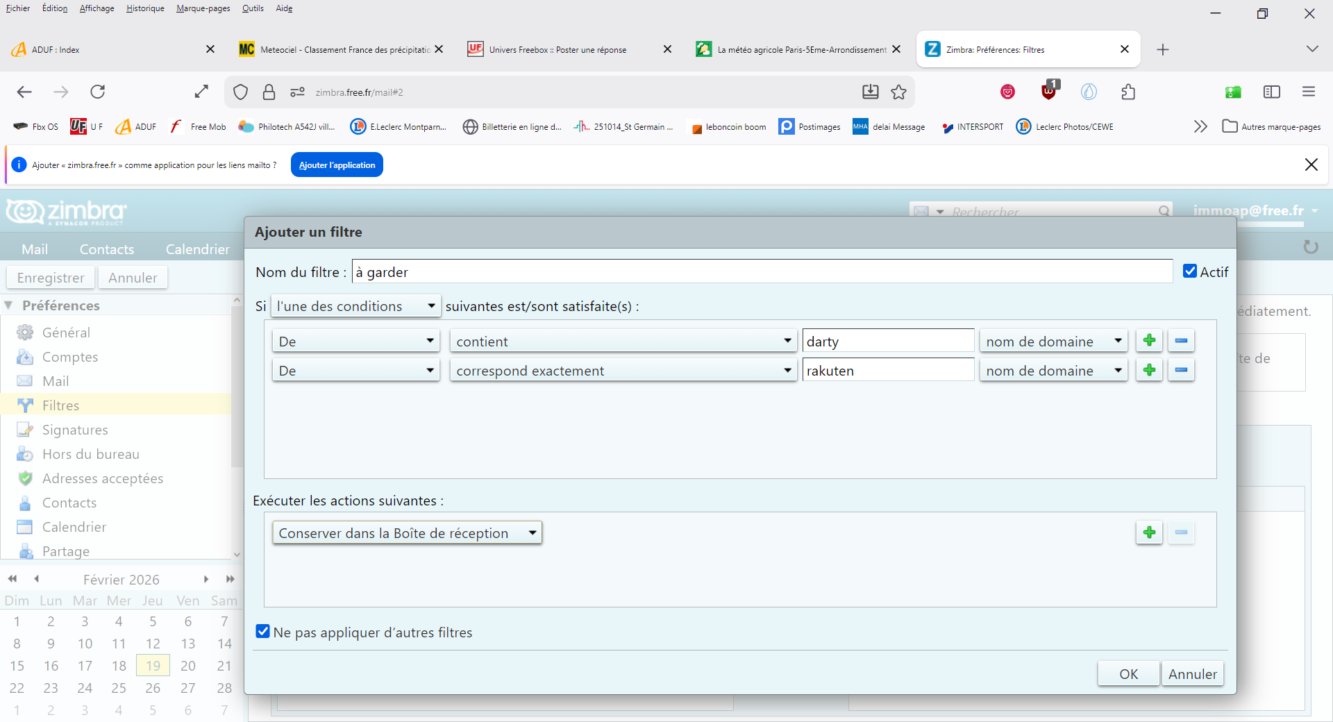Open correspond exactement operator dropdown

coord(623,370)
